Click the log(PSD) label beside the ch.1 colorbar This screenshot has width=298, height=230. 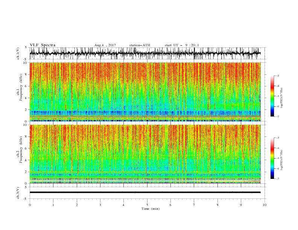[281, 98]
